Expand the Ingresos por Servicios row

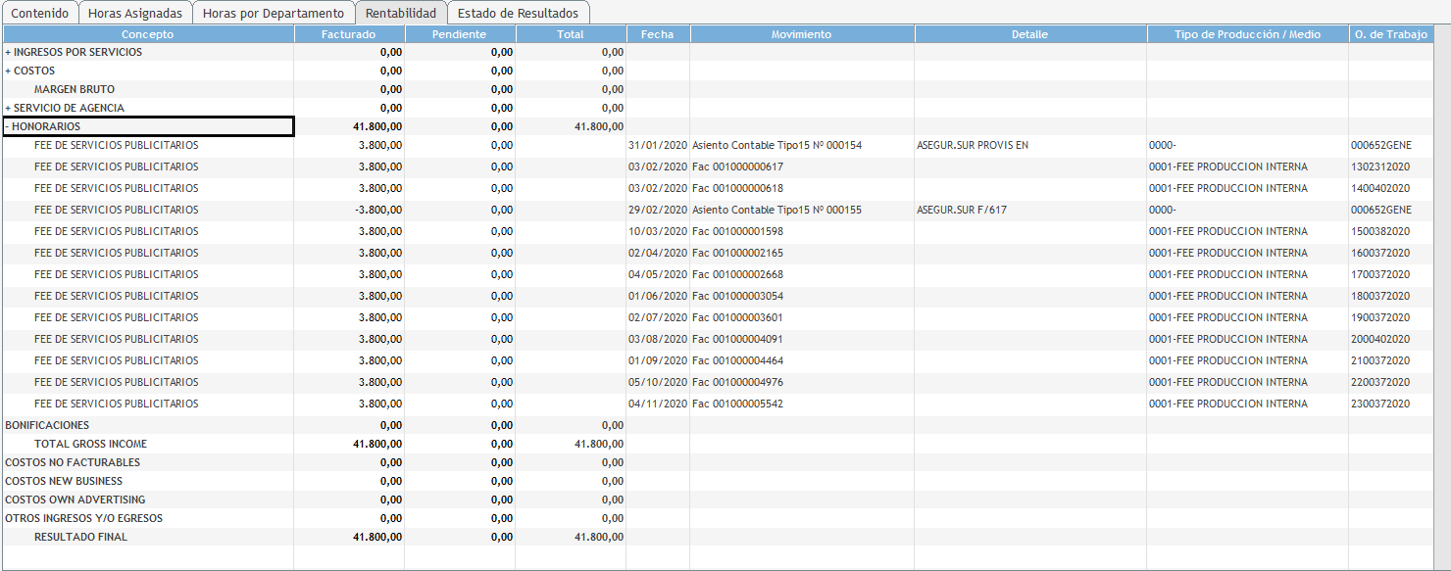point(9,53)
